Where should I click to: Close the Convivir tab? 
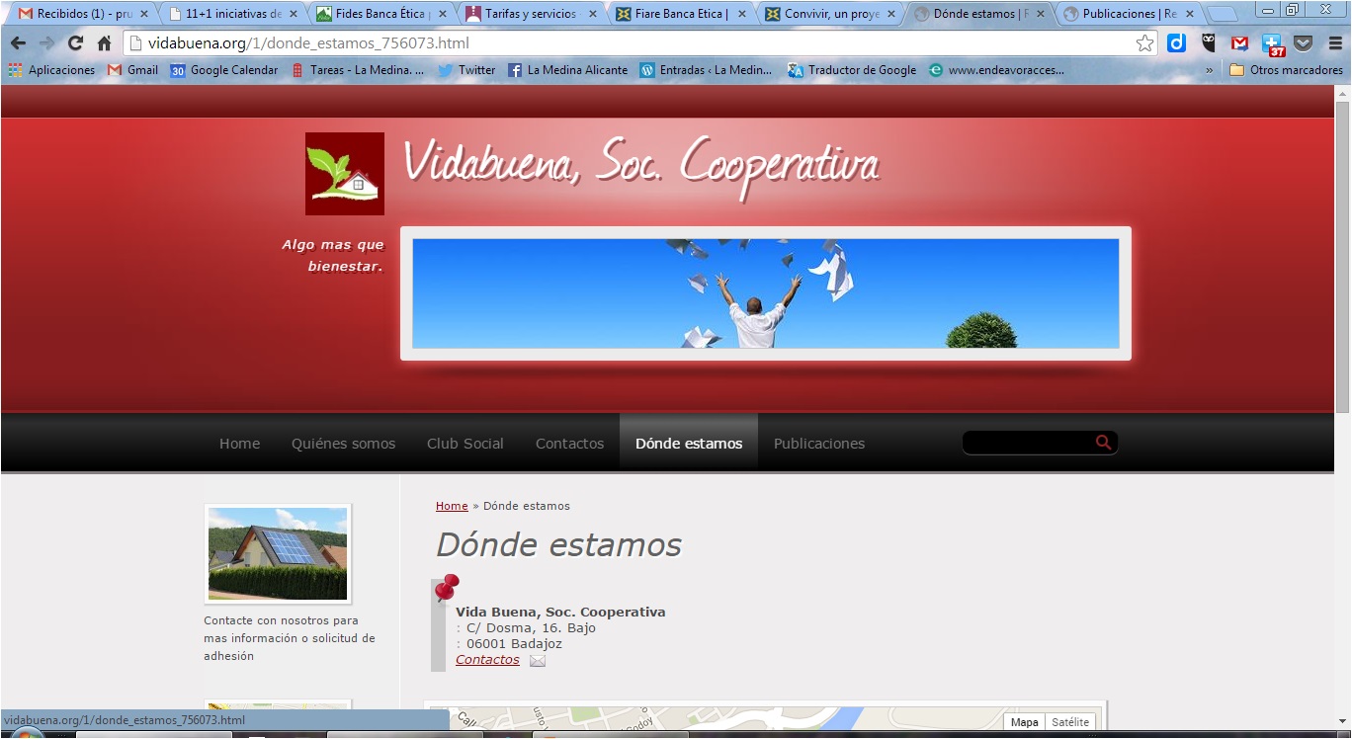890,15
